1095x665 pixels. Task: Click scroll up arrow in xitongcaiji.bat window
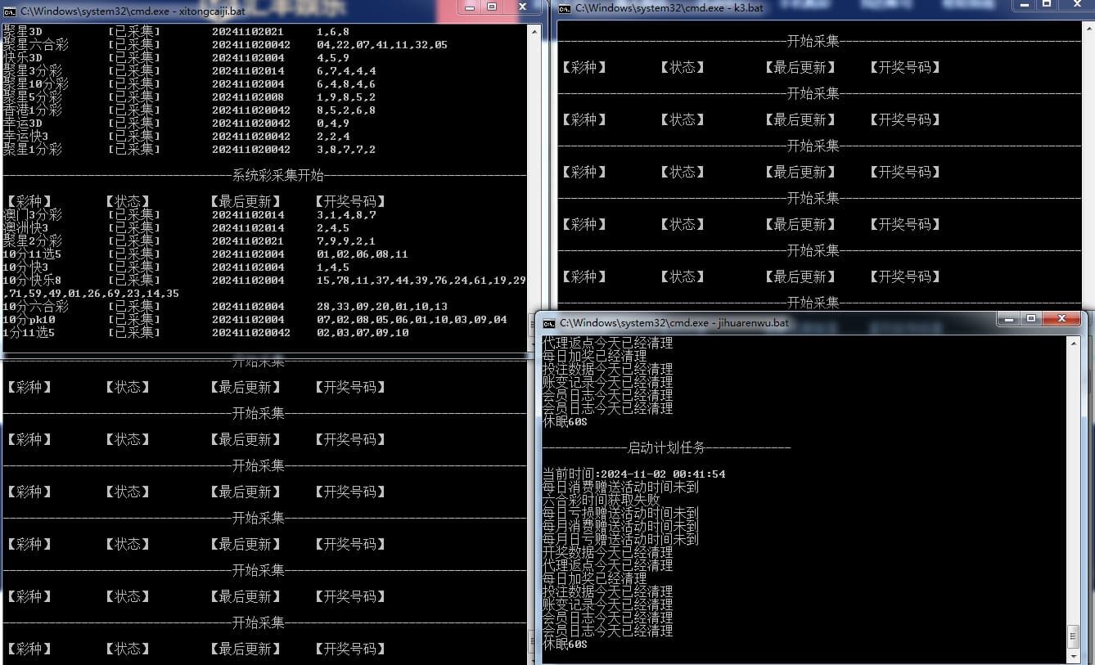534,32
